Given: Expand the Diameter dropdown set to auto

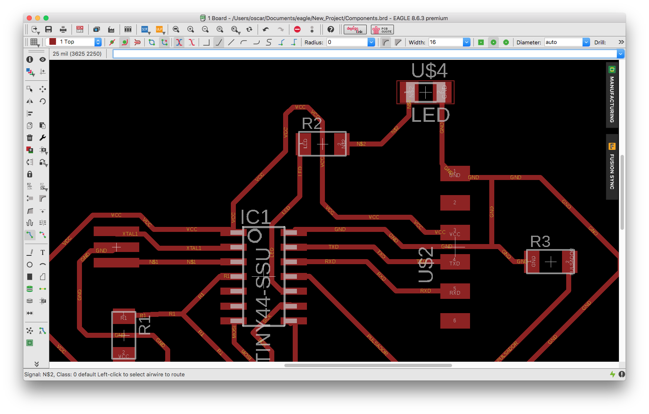Looking at the screenshot, I should 586,42.
